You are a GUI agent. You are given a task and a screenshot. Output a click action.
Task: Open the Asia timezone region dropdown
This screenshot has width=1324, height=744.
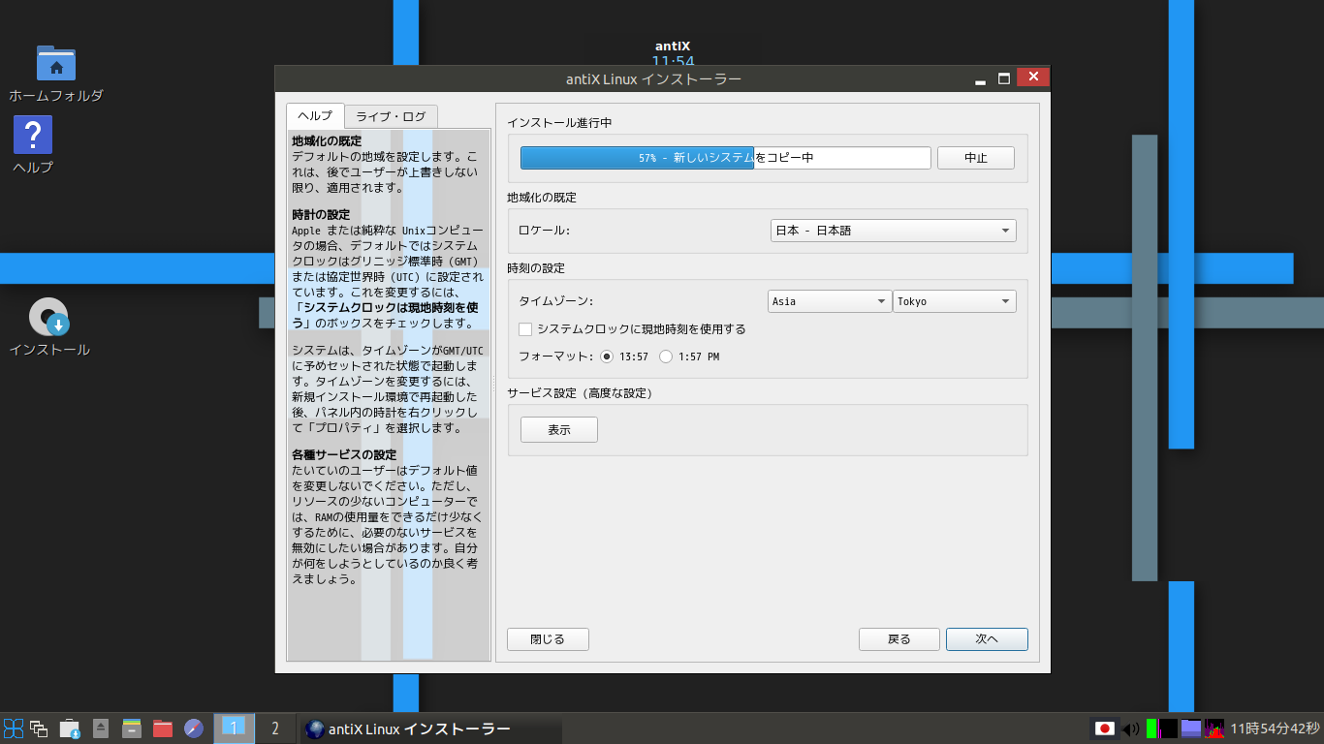[x=830, y=301]
